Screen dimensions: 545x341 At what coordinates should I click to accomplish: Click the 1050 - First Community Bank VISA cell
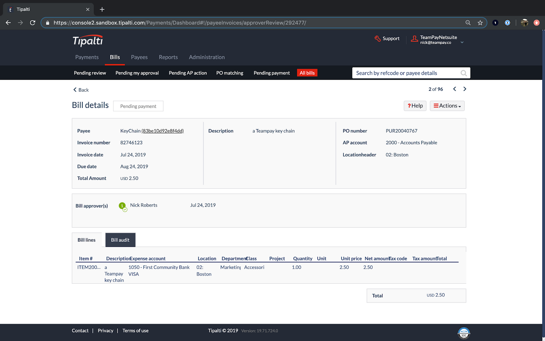(x=159, y=271)
